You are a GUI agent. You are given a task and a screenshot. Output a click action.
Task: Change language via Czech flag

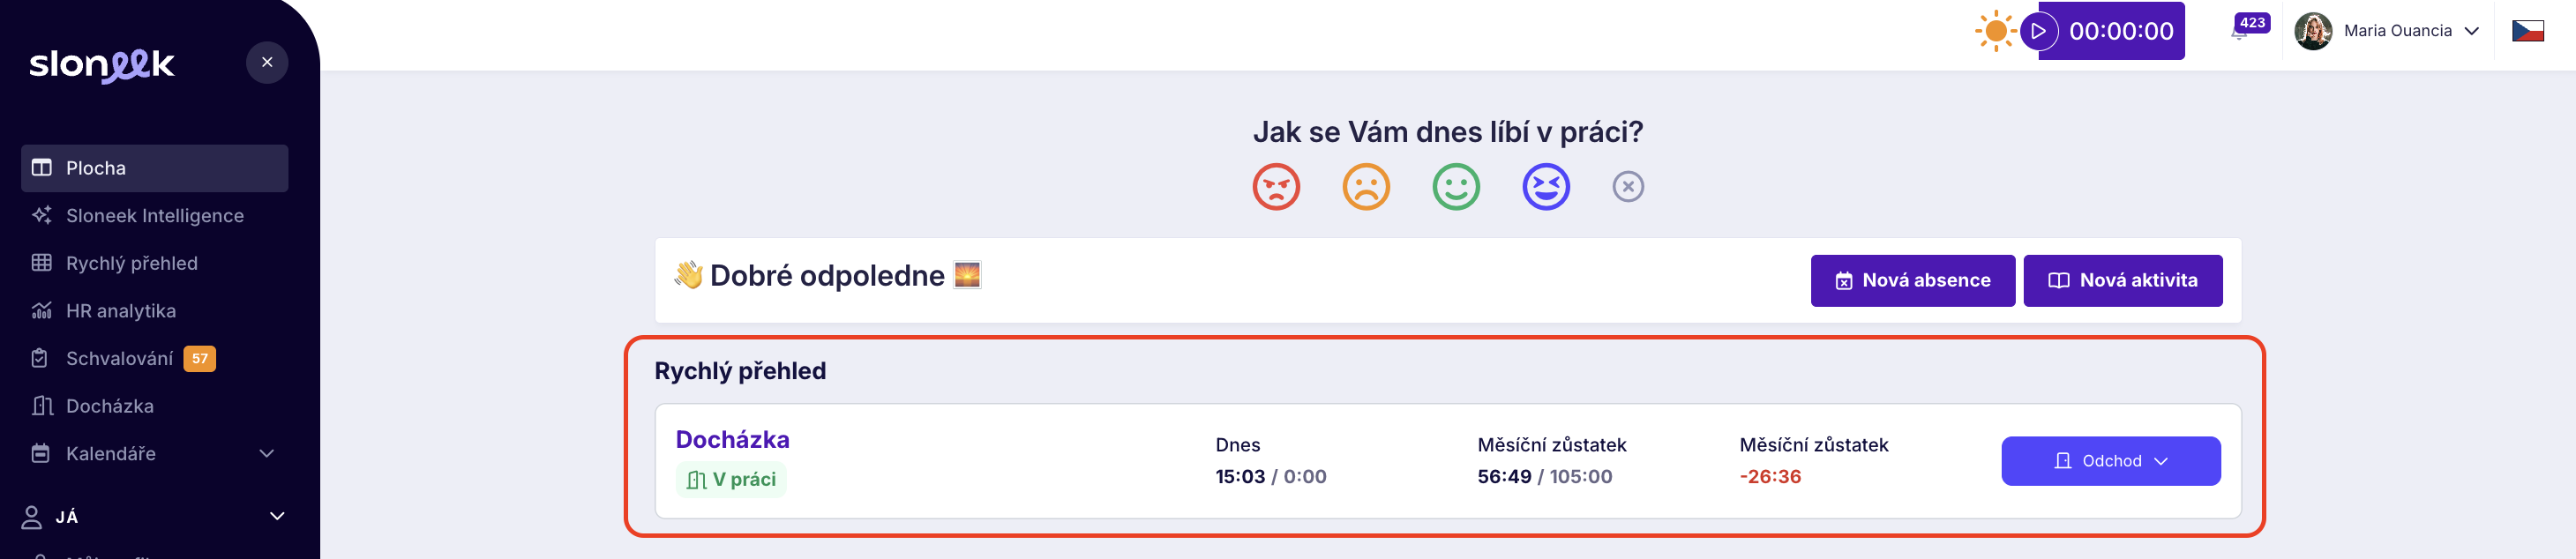click(2527, 31)
